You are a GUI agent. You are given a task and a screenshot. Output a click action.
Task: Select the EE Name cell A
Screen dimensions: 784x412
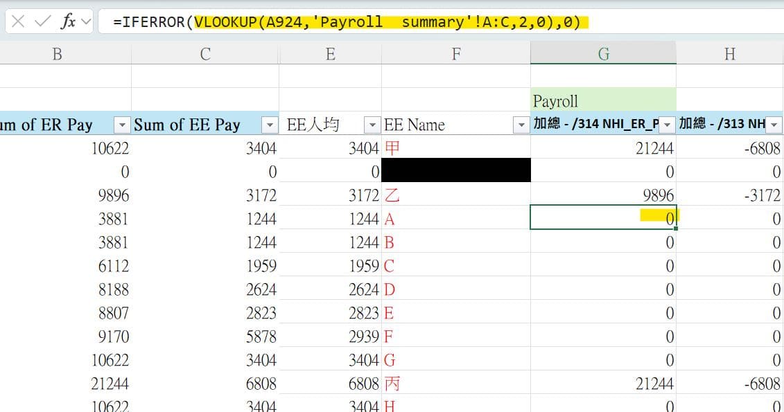tap(456, 218)
